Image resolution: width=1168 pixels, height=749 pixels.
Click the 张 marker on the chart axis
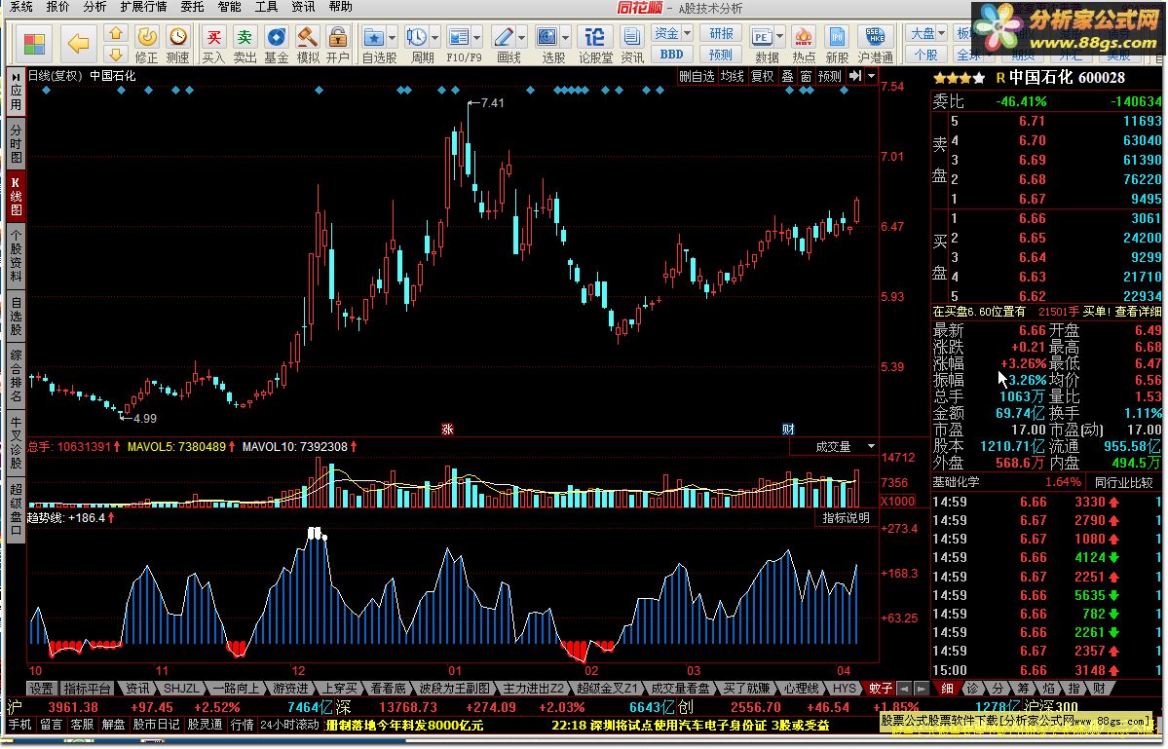pos(447,430)
